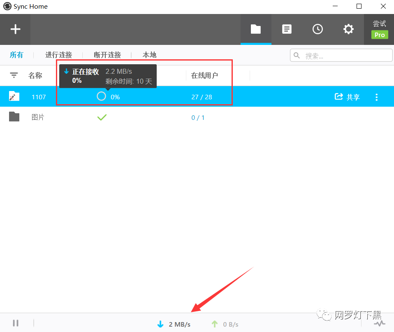
Task: Click the 1107 folder icon
Action: pyautogui.click(x=14, y=96)
